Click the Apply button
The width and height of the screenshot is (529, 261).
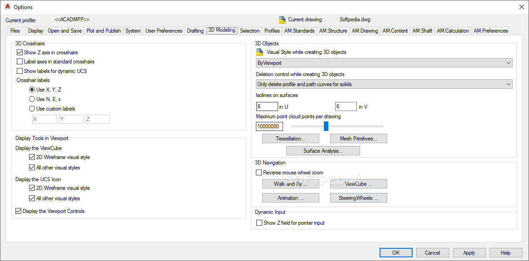pyautogui.click(x=469, y=252)
